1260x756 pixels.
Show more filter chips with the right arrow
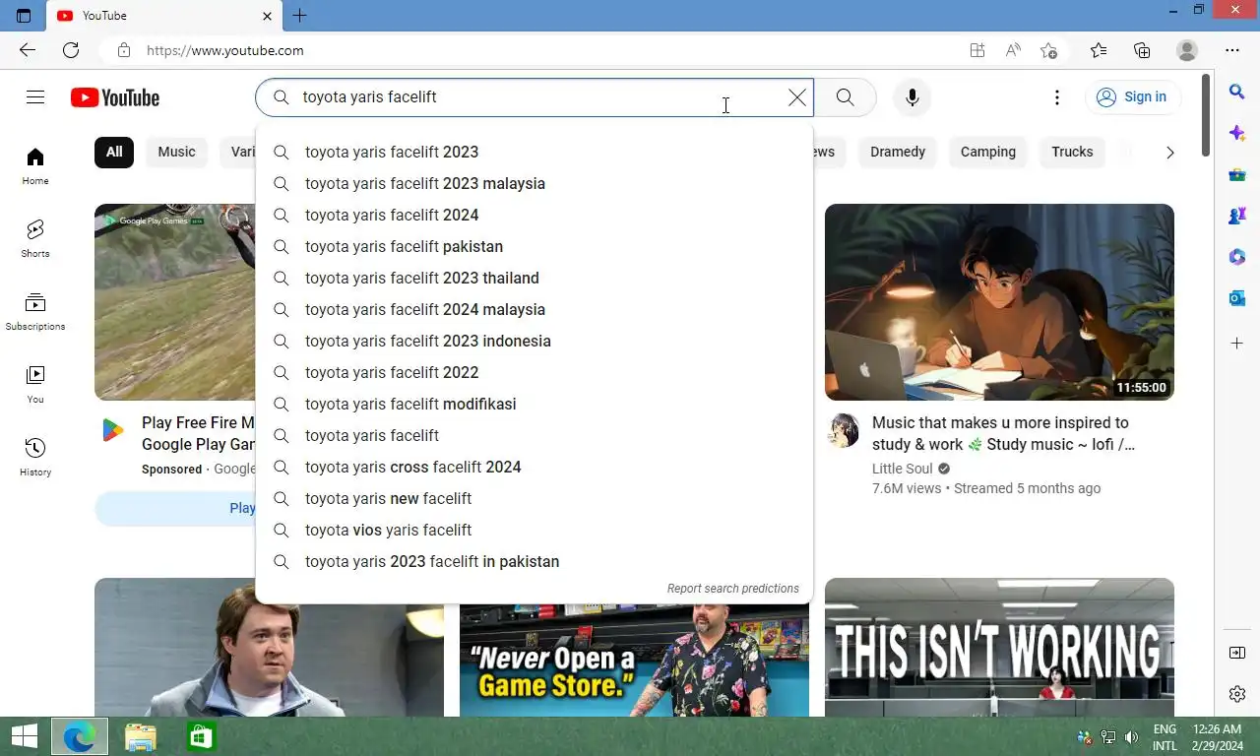pos(1169,153)
